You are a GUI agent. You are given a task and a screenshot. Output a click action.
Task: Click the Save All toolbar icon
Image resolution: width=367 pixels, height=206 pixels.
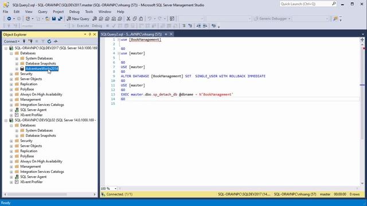pos(60,19)
